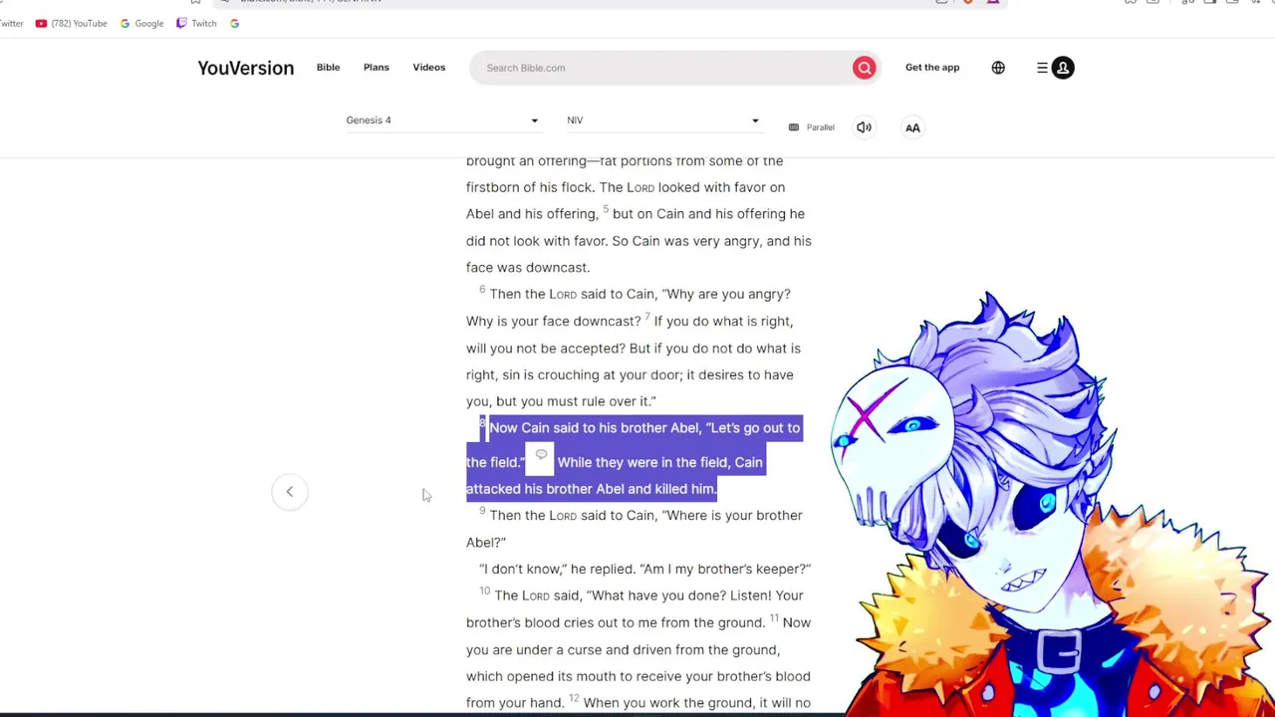Open the Twitch bookmark
1275x717 pixels.
pos(196,23)
